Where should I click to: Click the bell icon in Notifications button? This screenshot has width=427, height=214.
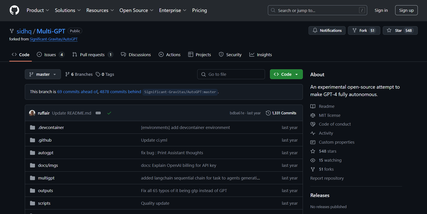pyautogui.click(x=315, y=30)
